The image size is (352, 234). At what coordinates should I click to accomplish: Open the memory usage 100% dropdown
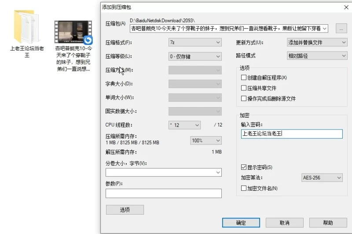pyautogui.click(x=205, y=141)
